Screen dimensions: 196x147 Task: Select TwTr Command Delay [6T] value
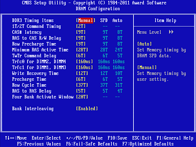click(81, 56)
